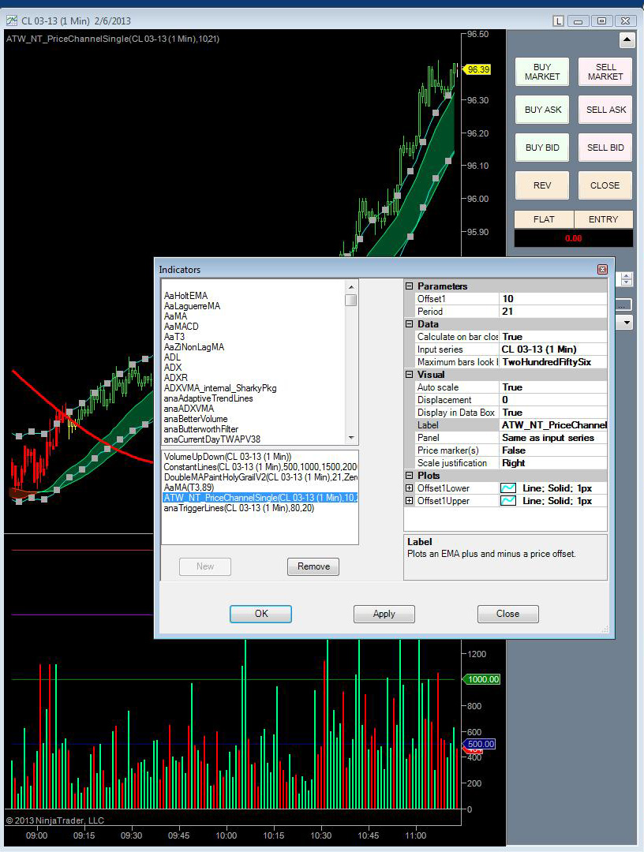Edit the Displacement value
Image resolution: width=644 pixels, height=852 pixels.
552,400
